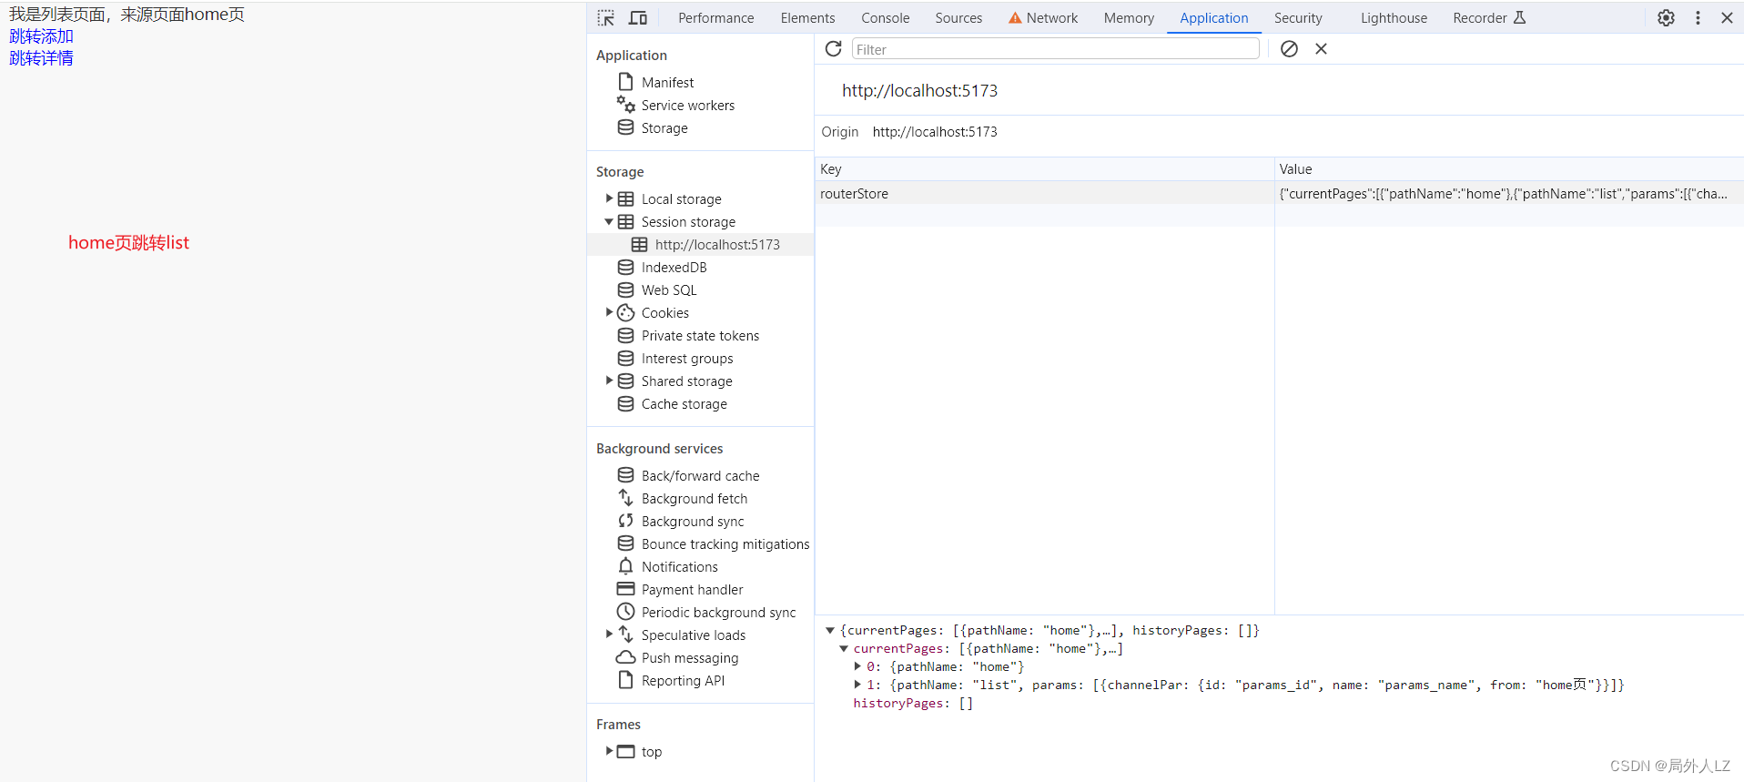This screenshot has width=1744, height=782.
Task: Open Reporting API item
Action: click(683, 681)
